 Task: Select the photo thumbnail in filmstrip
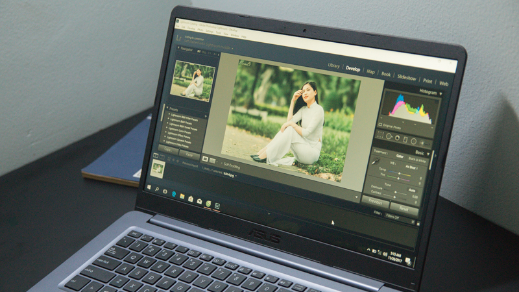pos(158,169)
